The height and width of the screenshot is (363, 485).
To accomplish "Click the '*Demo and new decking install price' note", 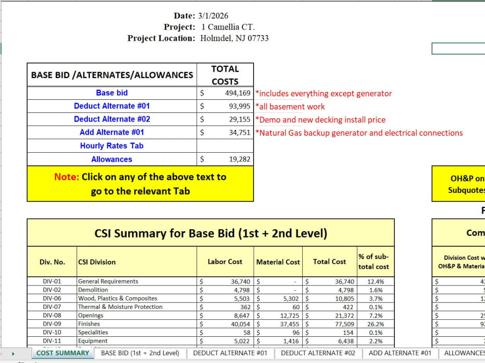I will tap(320, 120).
